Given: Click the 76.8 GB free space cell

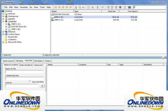Looking at the screenshot, I should tap(134, 17).
